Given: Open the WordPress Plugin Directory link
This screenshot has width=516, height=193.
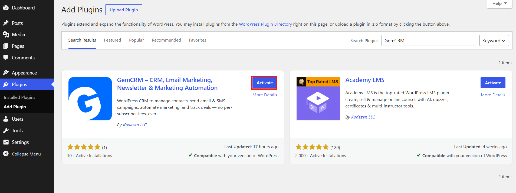Looking at the screenshot, I should [x=265, y=24].
